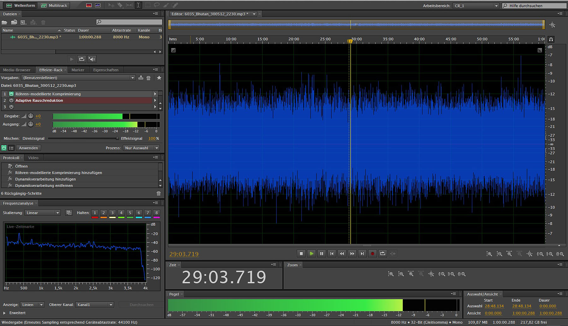Open the Skalierung Linear dropdown
The height and width of the screenshot is (326, 568).
43,213
